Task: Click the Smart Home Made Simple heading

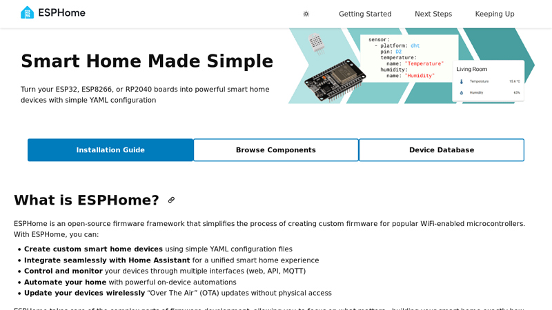Action: pos(147,61)
